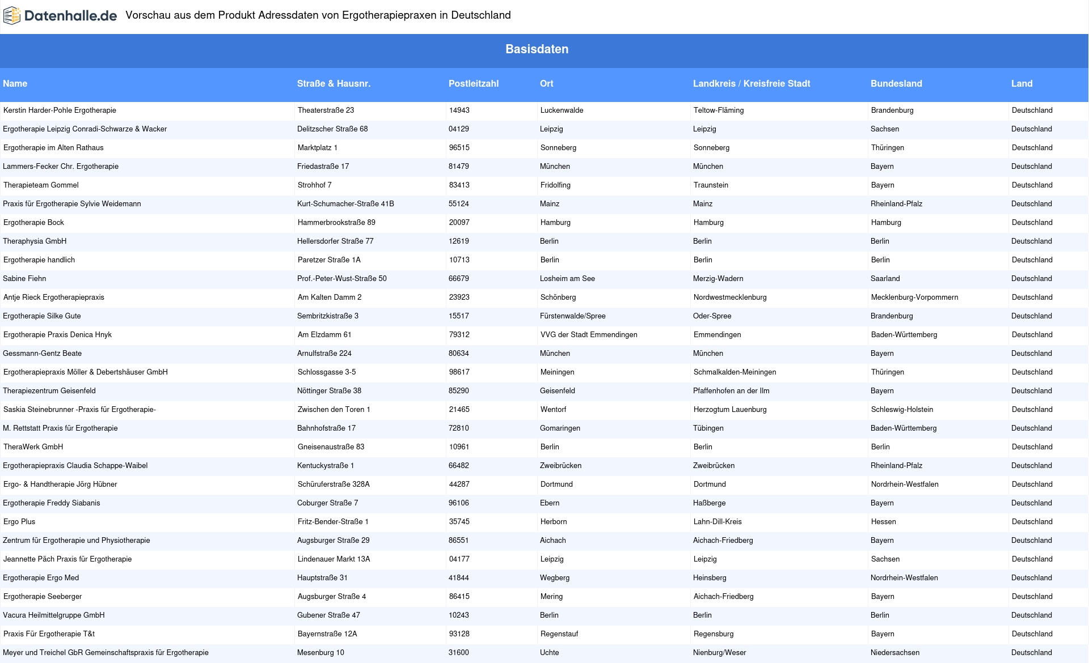Select Ergotherapie Bock name

(33, 223)
